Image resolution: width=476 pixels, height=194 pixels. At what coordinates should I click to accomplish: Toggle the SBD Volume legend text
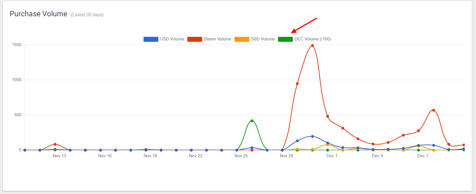[x=263, y=39]
